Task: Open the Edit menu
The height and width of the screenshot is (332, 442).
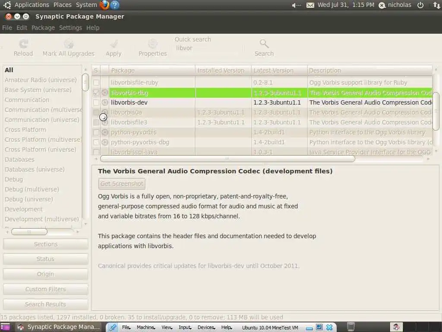Action: pyautogui.click(x=22, y=28)
